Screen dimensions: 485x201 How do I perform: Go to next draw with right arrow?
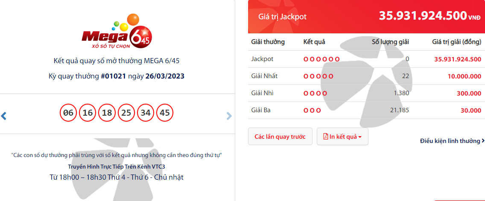click(229, 116)
